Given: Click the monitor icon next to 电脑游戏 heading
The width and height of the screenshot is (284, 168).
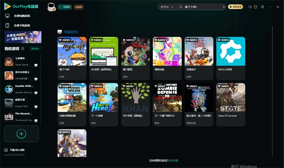Looking at the screenshot, I should (x=60, y=32).
